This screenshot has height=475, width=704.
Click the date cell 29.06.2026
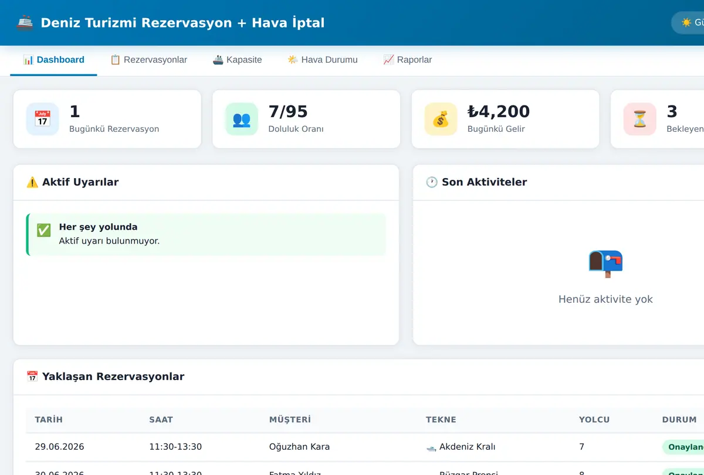pyautogui.click(x=59, y=447)
